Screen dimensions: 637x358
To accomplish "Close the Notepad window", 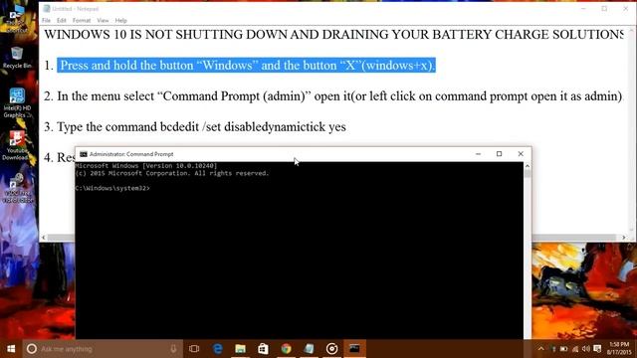I will [626, 9].
